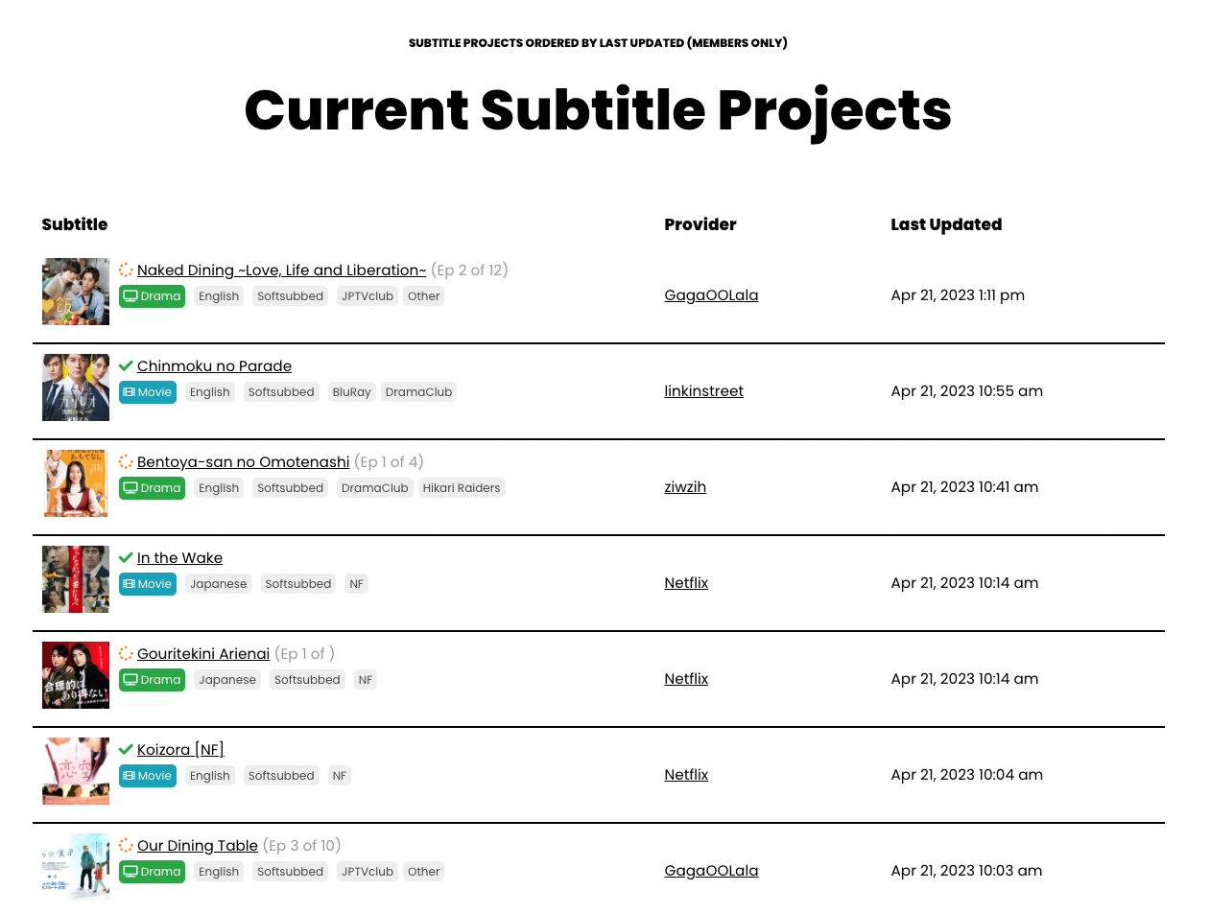Click the spinner icon beside Gouritekini Arienai
This screenshot has height=914, width=1210.
[x=126, y=654]
